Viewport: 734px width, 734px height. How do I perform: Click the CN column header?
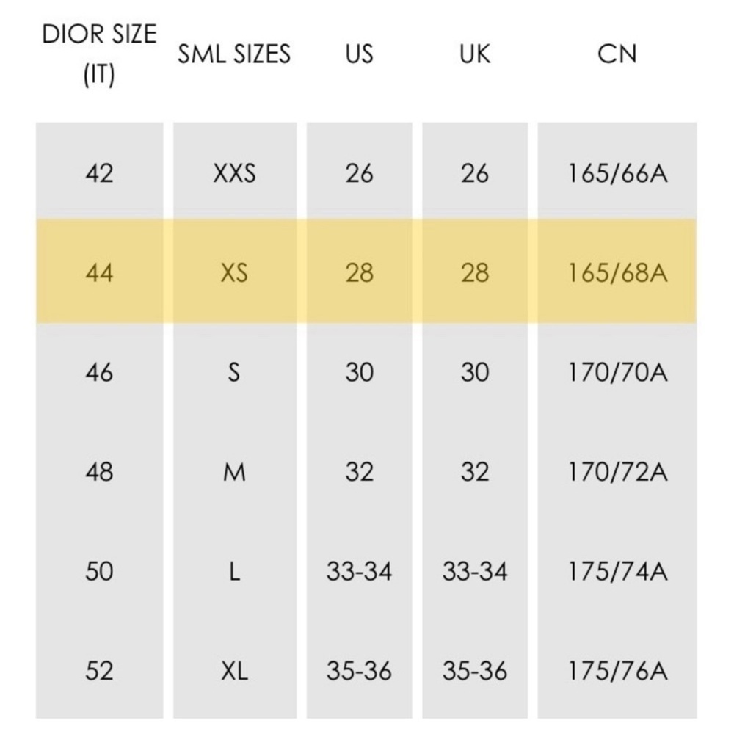pyautogui.click(x=617, y=54)
